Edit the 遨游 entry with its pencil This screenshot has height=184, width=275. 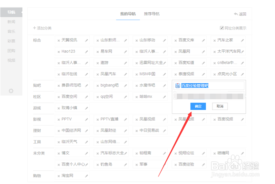tap(125, 63)
